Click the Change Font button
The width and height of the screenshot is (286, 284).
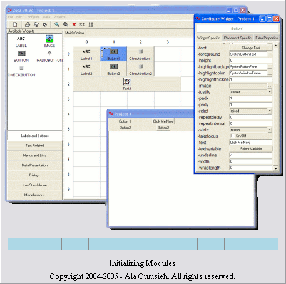251,48
